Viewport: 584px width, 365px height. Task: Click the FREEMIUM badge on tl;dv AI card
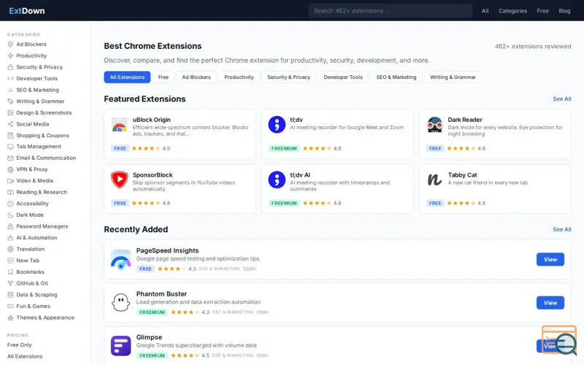284,204
